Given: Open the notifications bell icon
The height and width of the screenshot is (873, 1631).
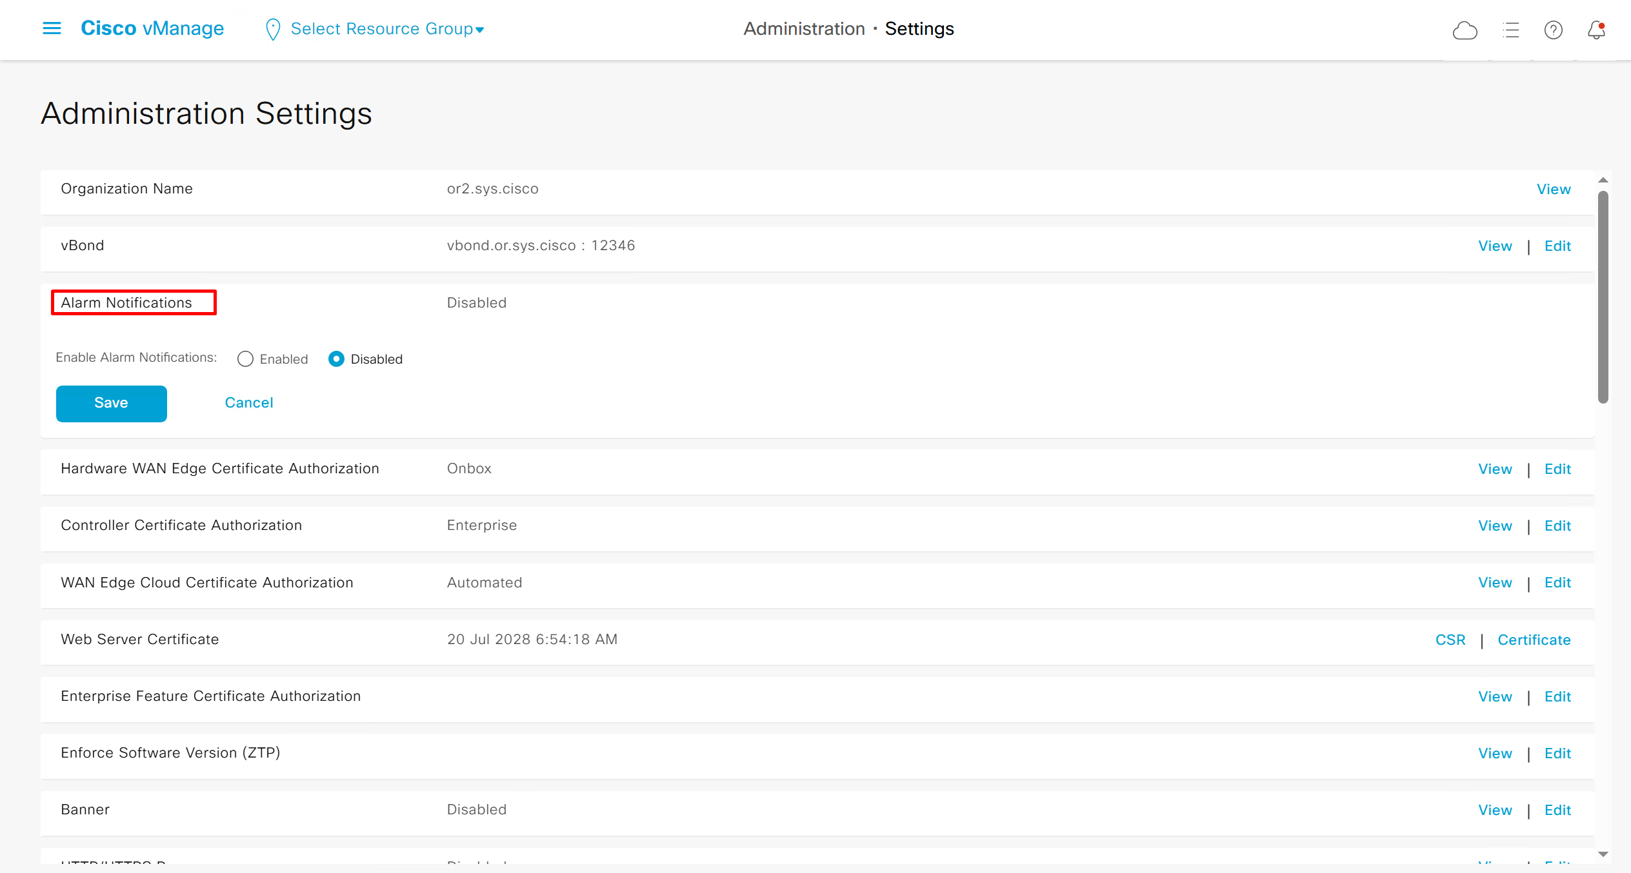Looking at the screenshot, I should click(1596, 30).
